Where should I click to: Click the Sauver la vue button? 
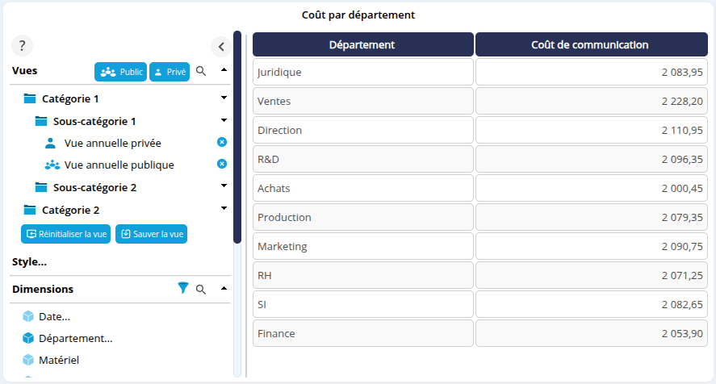coord(151,234)
